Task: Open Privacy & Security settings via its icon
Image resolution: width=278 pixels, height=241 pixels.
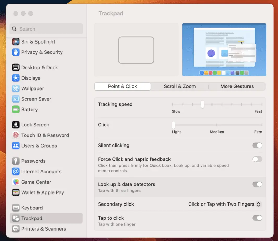Action: click(x=15, y=52)
